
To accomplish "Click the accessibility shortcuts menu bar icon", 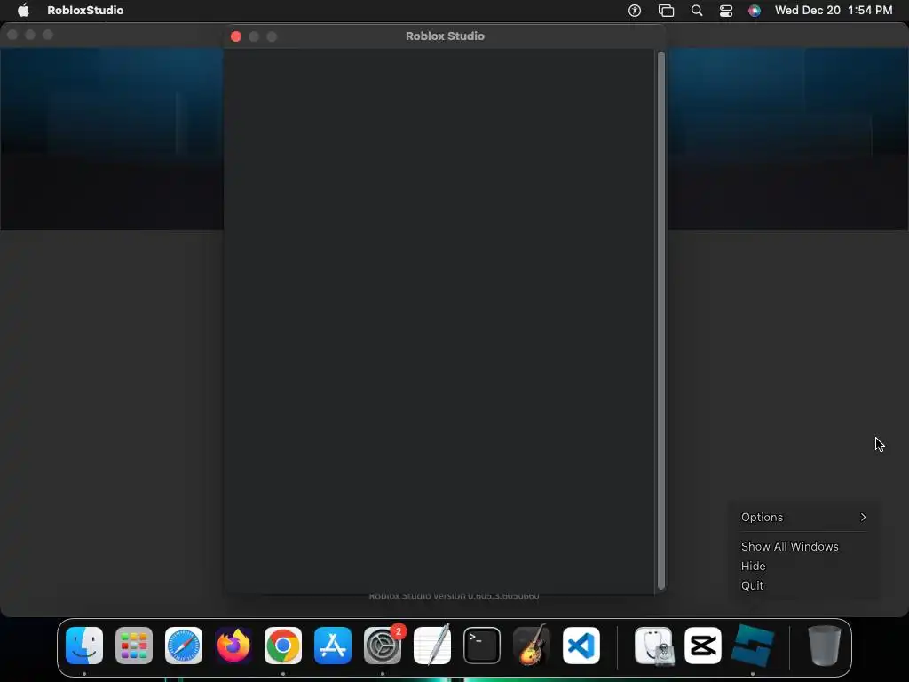I will point(635,11).
